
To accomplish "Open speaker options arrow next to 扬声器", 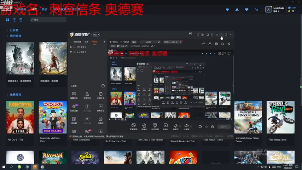I will [x=191, y=126].
